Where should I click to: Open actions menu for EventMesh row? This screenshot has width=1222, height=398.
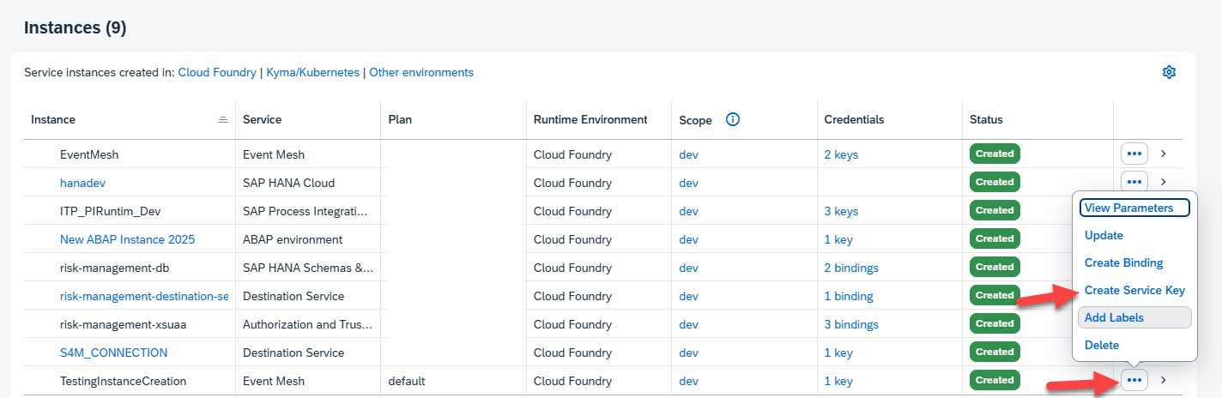tap(1134, 154)
